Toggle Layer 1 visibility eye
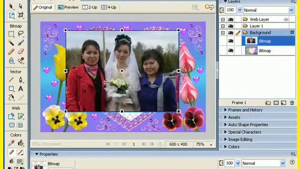 [x=231, y=26]
